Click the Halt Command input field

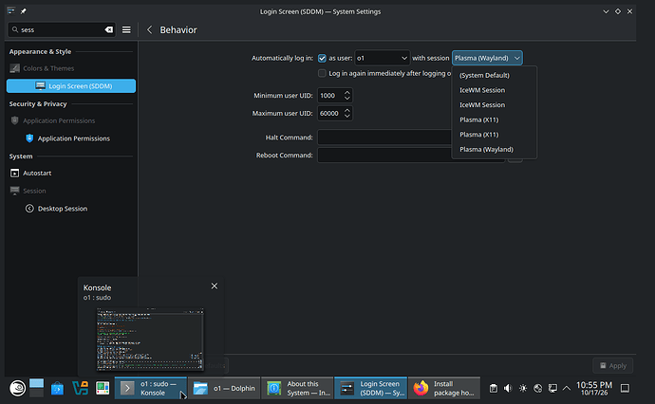[x=384, y=138]
